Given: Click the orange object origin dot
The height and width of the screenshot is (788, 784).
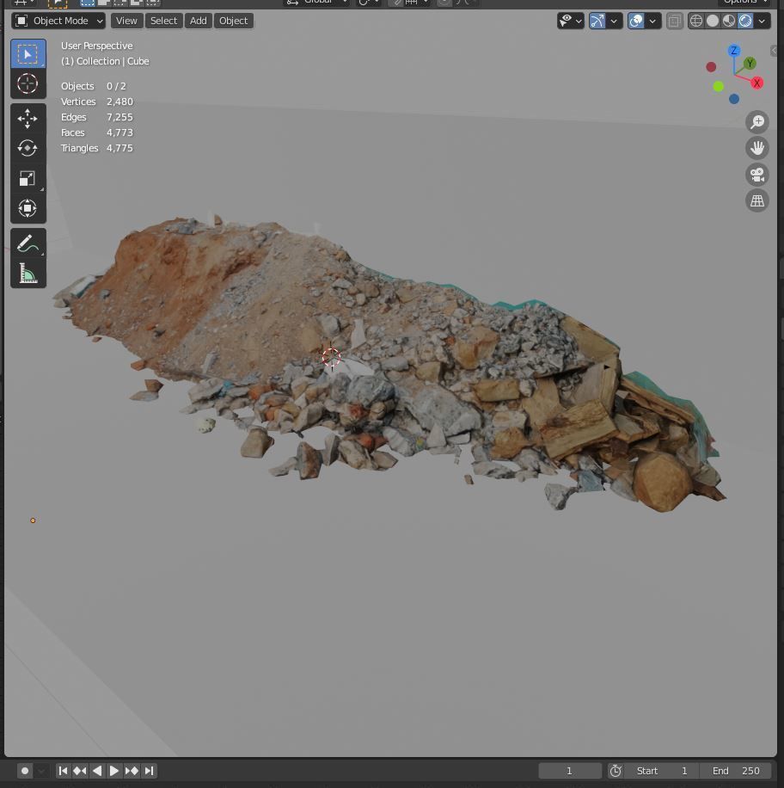Looking at the screenshot, I should click(33, 520).
